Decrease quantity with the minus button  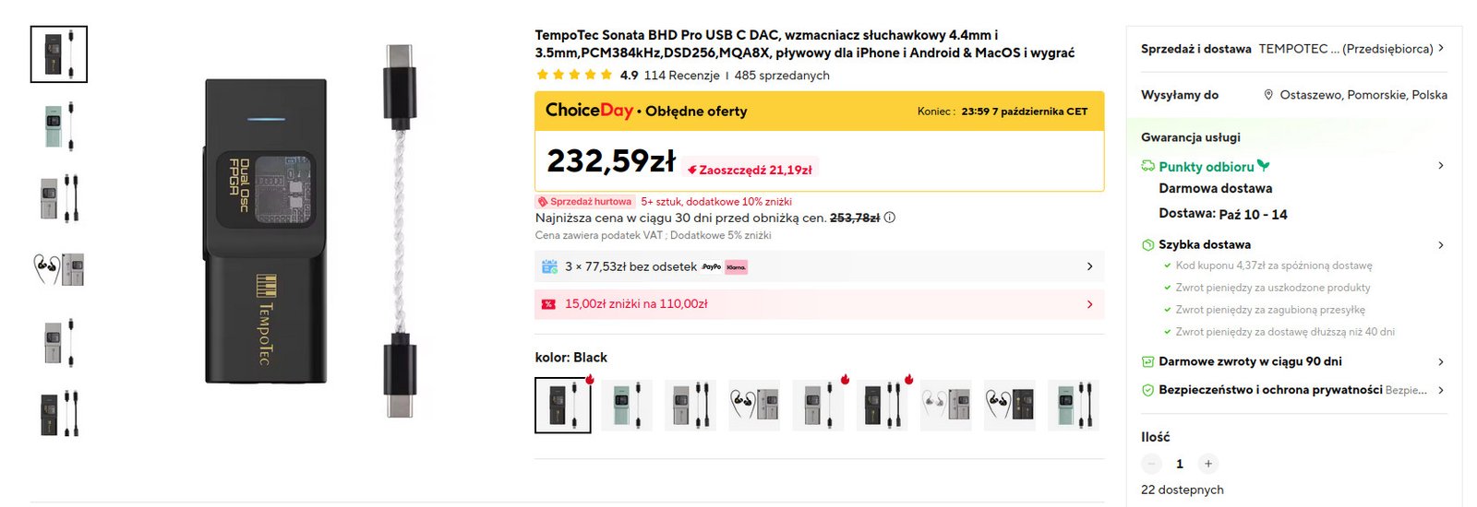[x=1150, y=464]
